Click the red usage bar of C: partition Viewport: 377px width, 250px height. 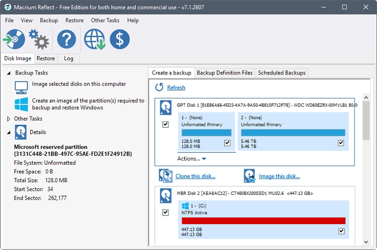pyautogui.click(x=263, y=221)
